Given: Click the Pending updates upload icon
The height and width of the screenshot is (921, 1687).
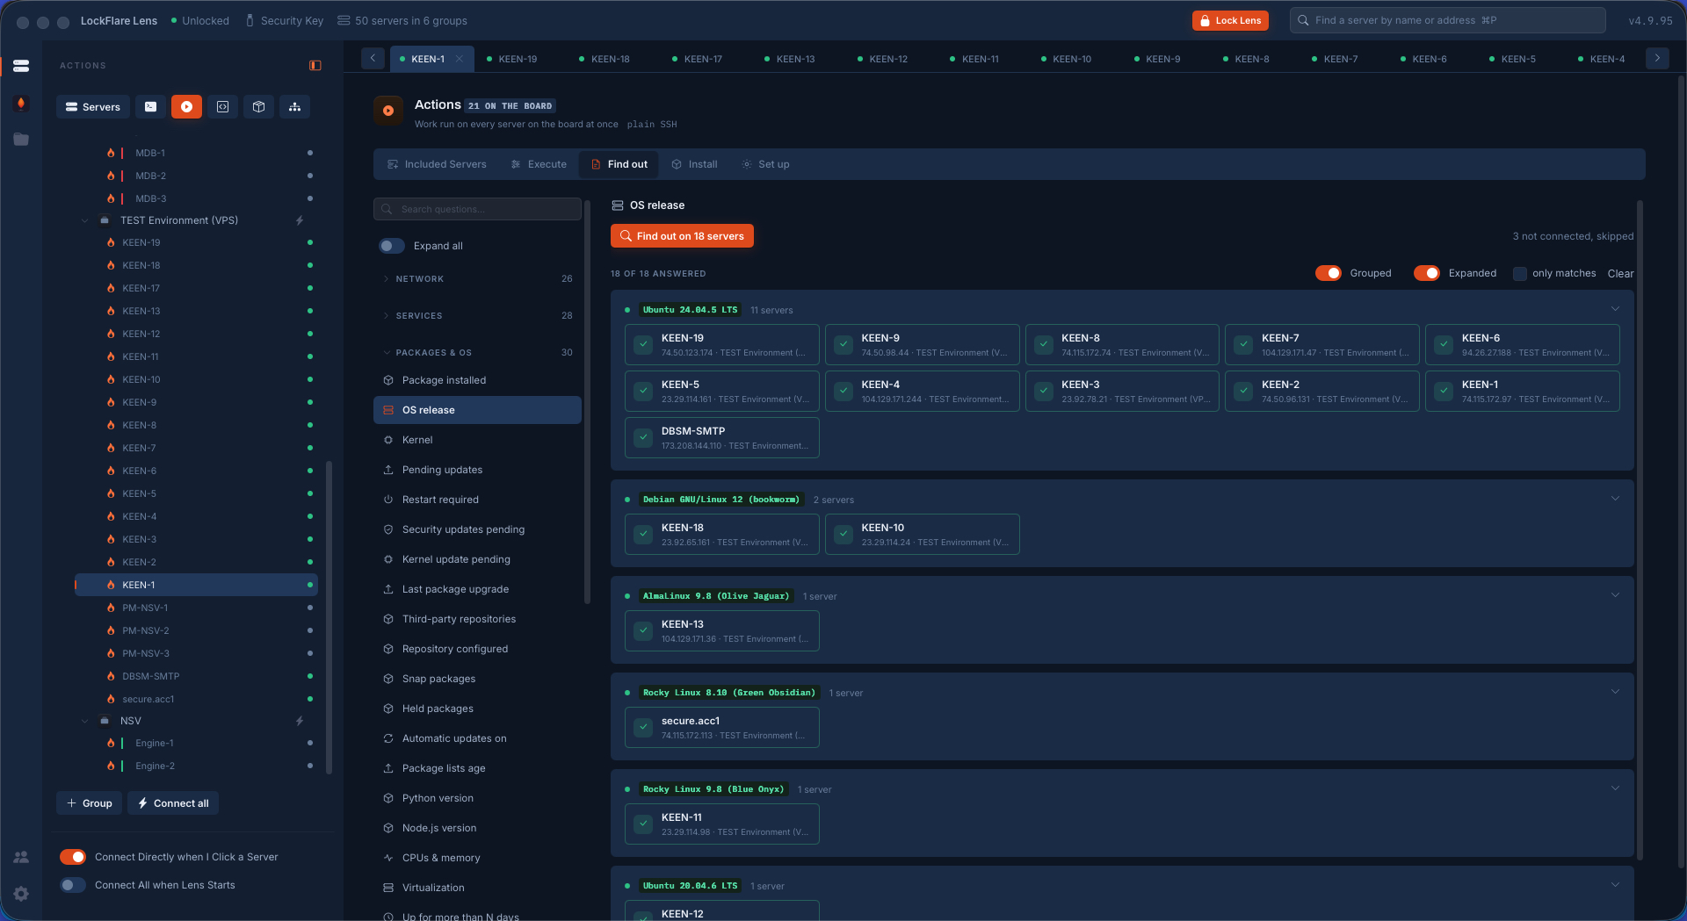Looking at the screenshot, I should point(388,470).
